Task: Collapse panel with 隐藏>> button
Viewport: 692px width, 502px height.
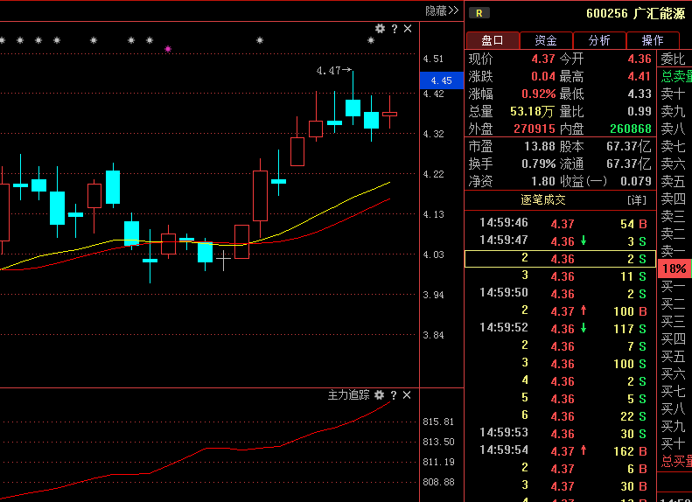Action: click(442, 10)
